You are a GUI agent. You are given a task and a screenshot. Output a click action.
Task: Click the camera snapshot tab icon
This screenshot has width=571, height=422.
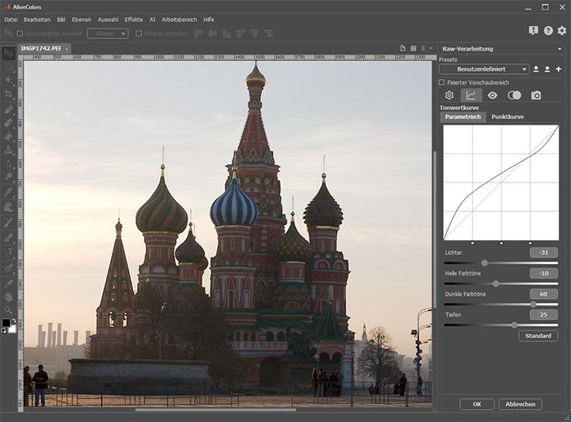coord(536,95)
